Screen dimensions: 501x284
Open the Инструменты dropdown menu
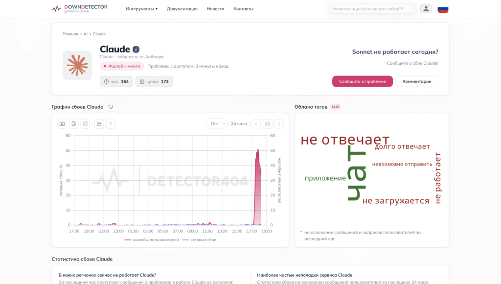point(141,9)
